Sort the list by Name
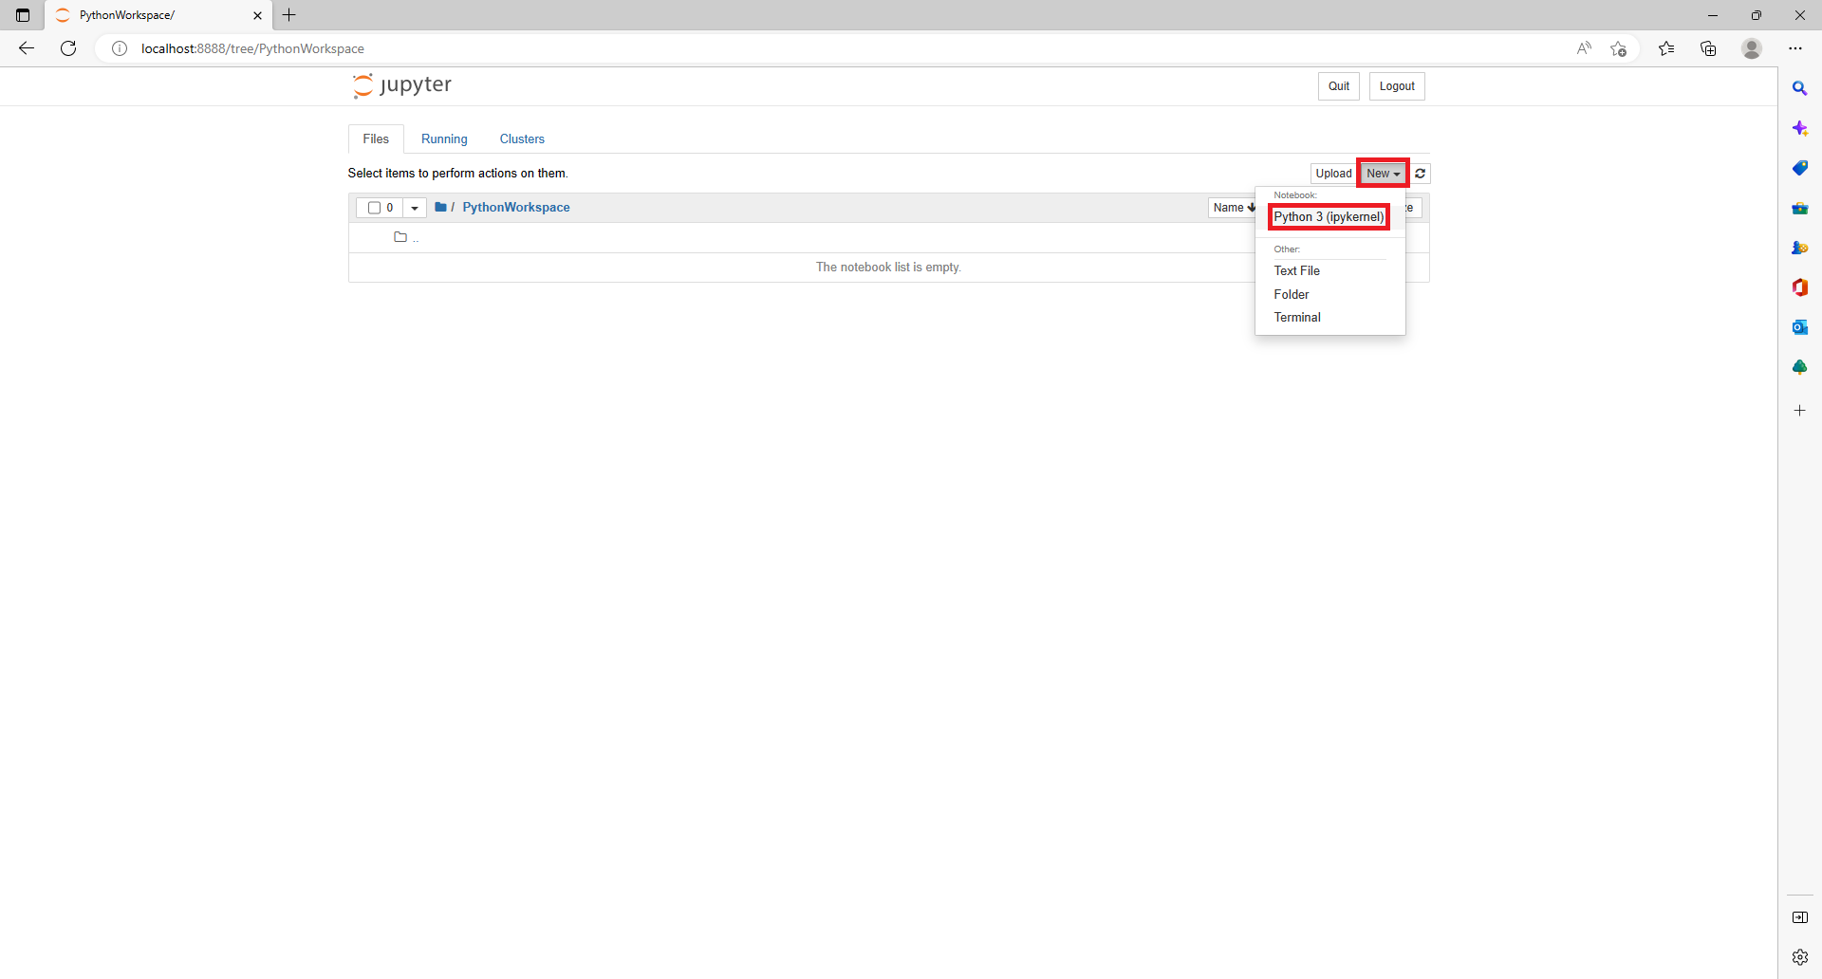Viewport: 1822px width, 979px height. [x=1234, y=208]
